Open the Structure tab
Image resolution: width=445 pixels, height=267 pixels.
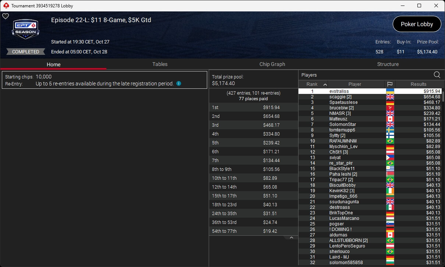pyautogui.click(x=388, y=64)
